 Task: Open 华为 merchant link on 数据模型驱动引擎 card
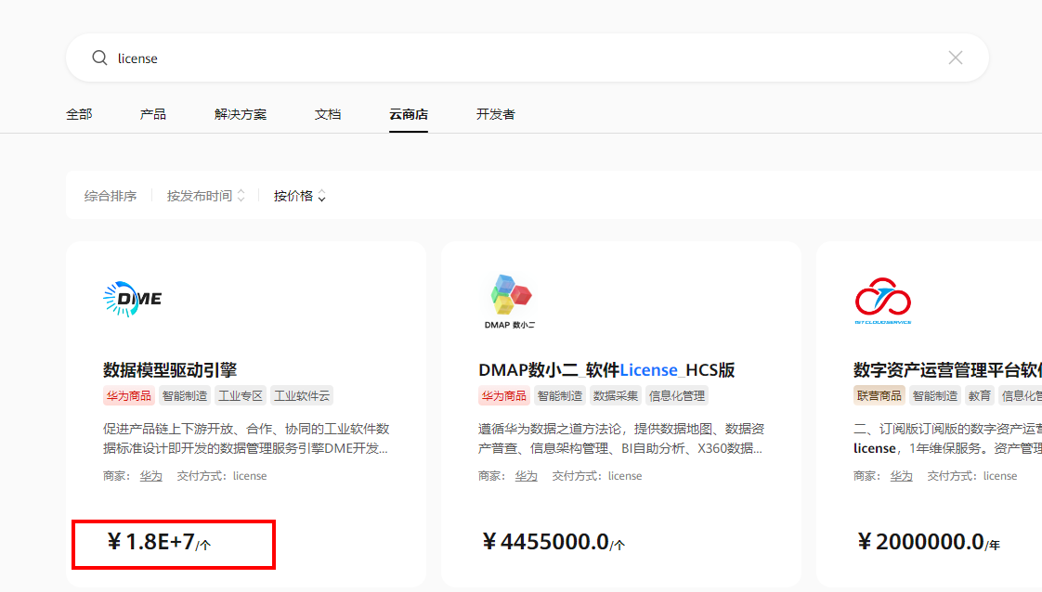(150, 476)
